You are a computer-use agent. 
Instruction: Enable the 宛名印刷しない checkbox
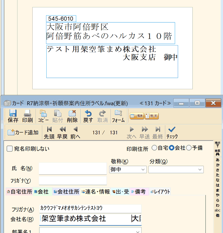10,149
